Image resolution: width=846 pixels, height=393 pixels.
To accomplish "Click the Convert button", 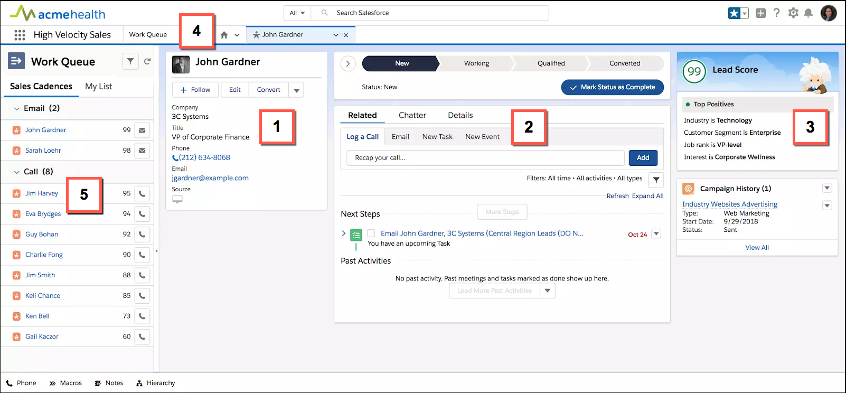I will pyautogui.click(x=269, y=90).
